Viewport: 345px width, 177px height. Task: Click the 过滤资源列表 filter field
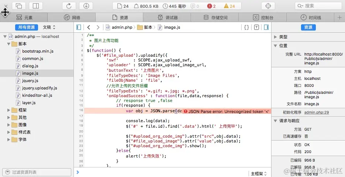point(37,172)
